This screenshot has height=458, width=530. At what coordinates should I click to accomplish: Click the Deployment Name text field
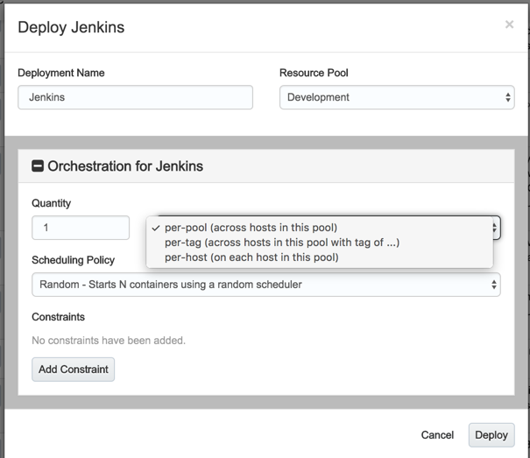click(x=135, y=97)
